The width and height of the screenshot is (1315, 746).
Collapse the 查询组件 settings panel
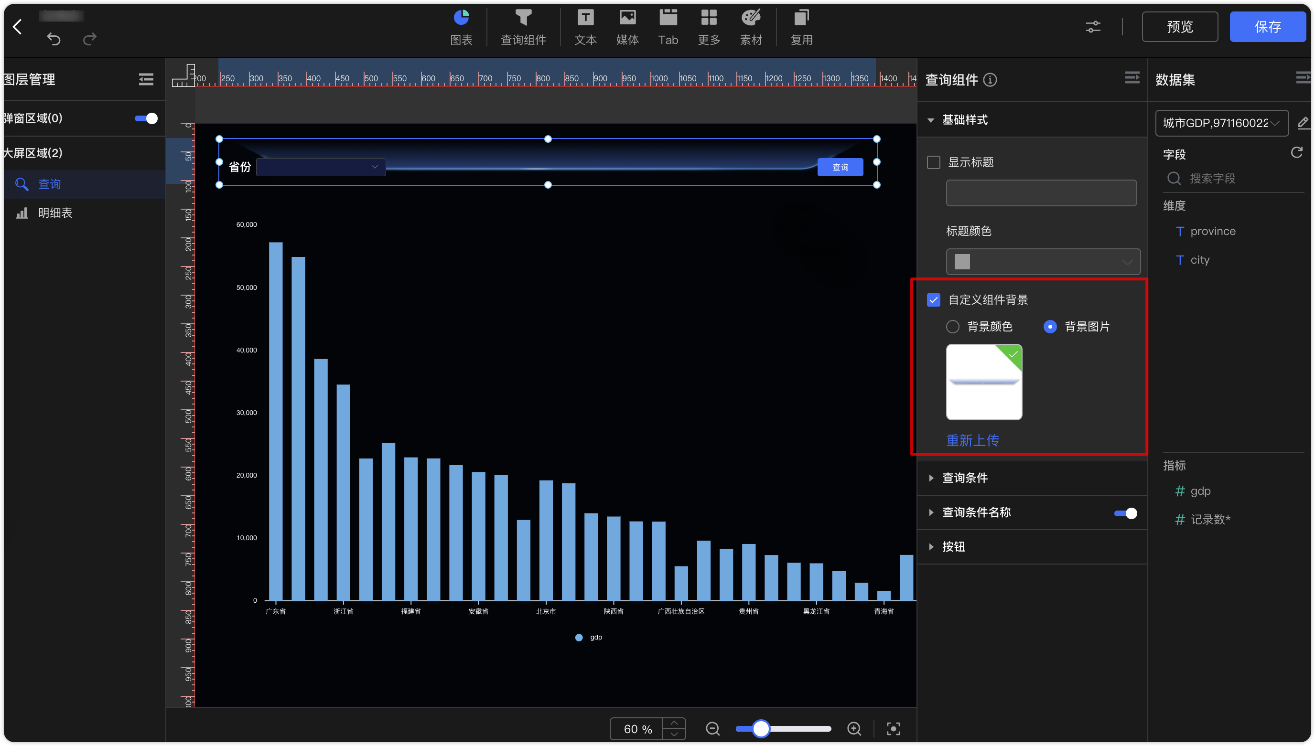coord(1132,78)
